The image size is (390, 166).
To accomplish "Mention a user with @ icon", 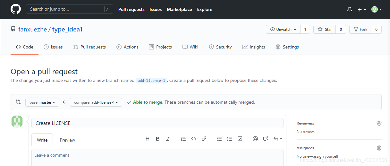I will point(255,139).
